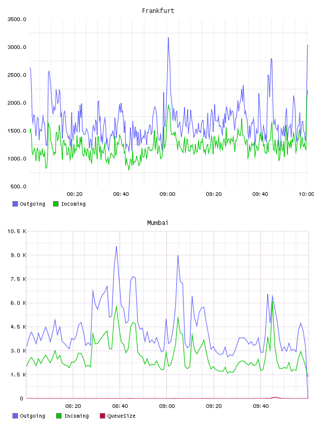The height and width of the screenshot is (424, 316).
Task: Click the 9.0 K axis value in Mumbai chart
Action: click(x=18, y=255)
